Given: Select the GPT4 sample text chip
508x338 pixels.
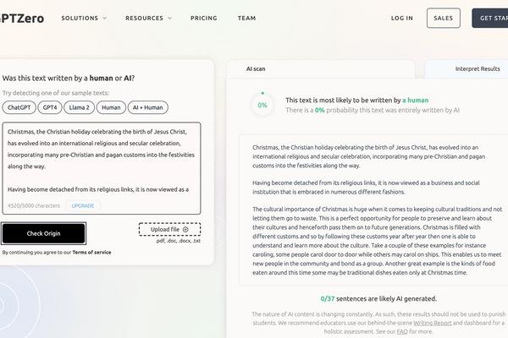Looking at the screenshot, I should click(x=50, y=107).
